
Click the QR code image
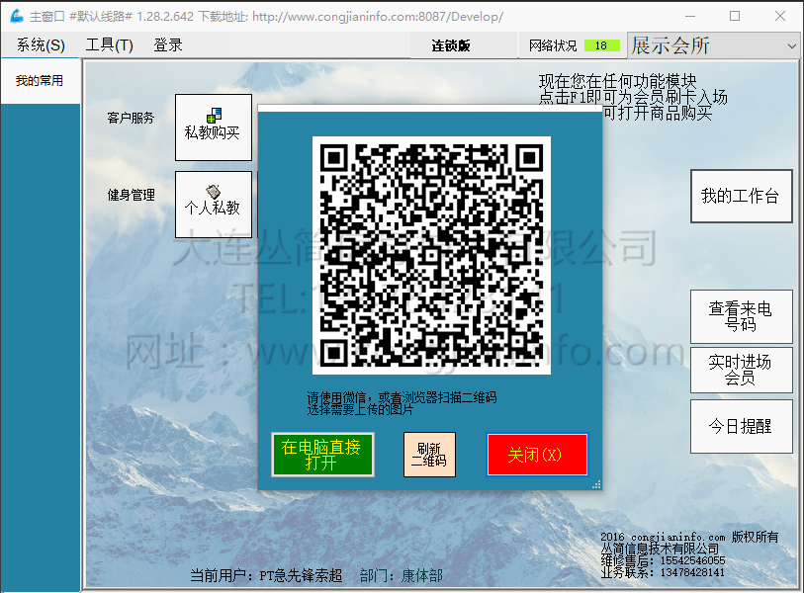pos(431,255)
